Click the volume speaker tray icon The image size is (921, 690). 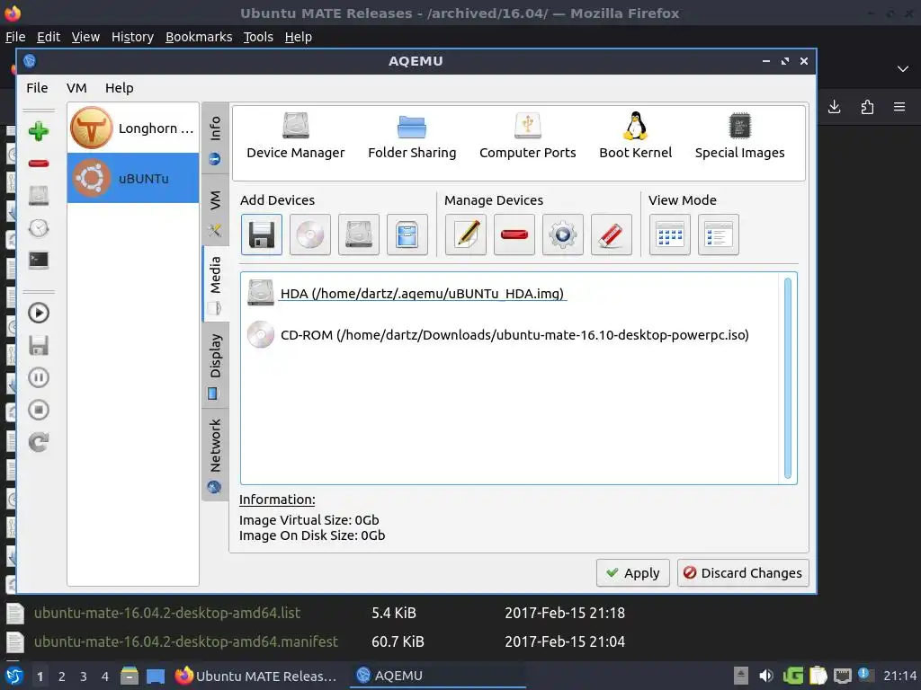[766, 676]
